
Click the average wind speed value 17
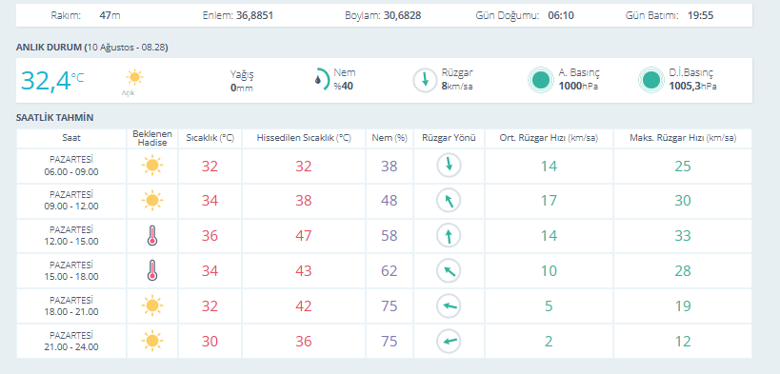(550, 201)
